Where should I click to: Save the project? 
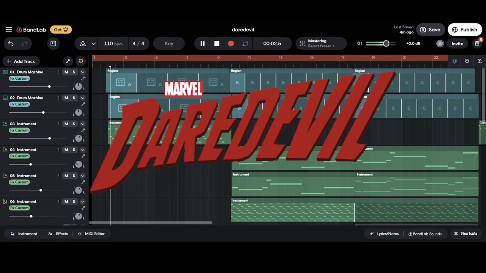[x=431, y=30]
